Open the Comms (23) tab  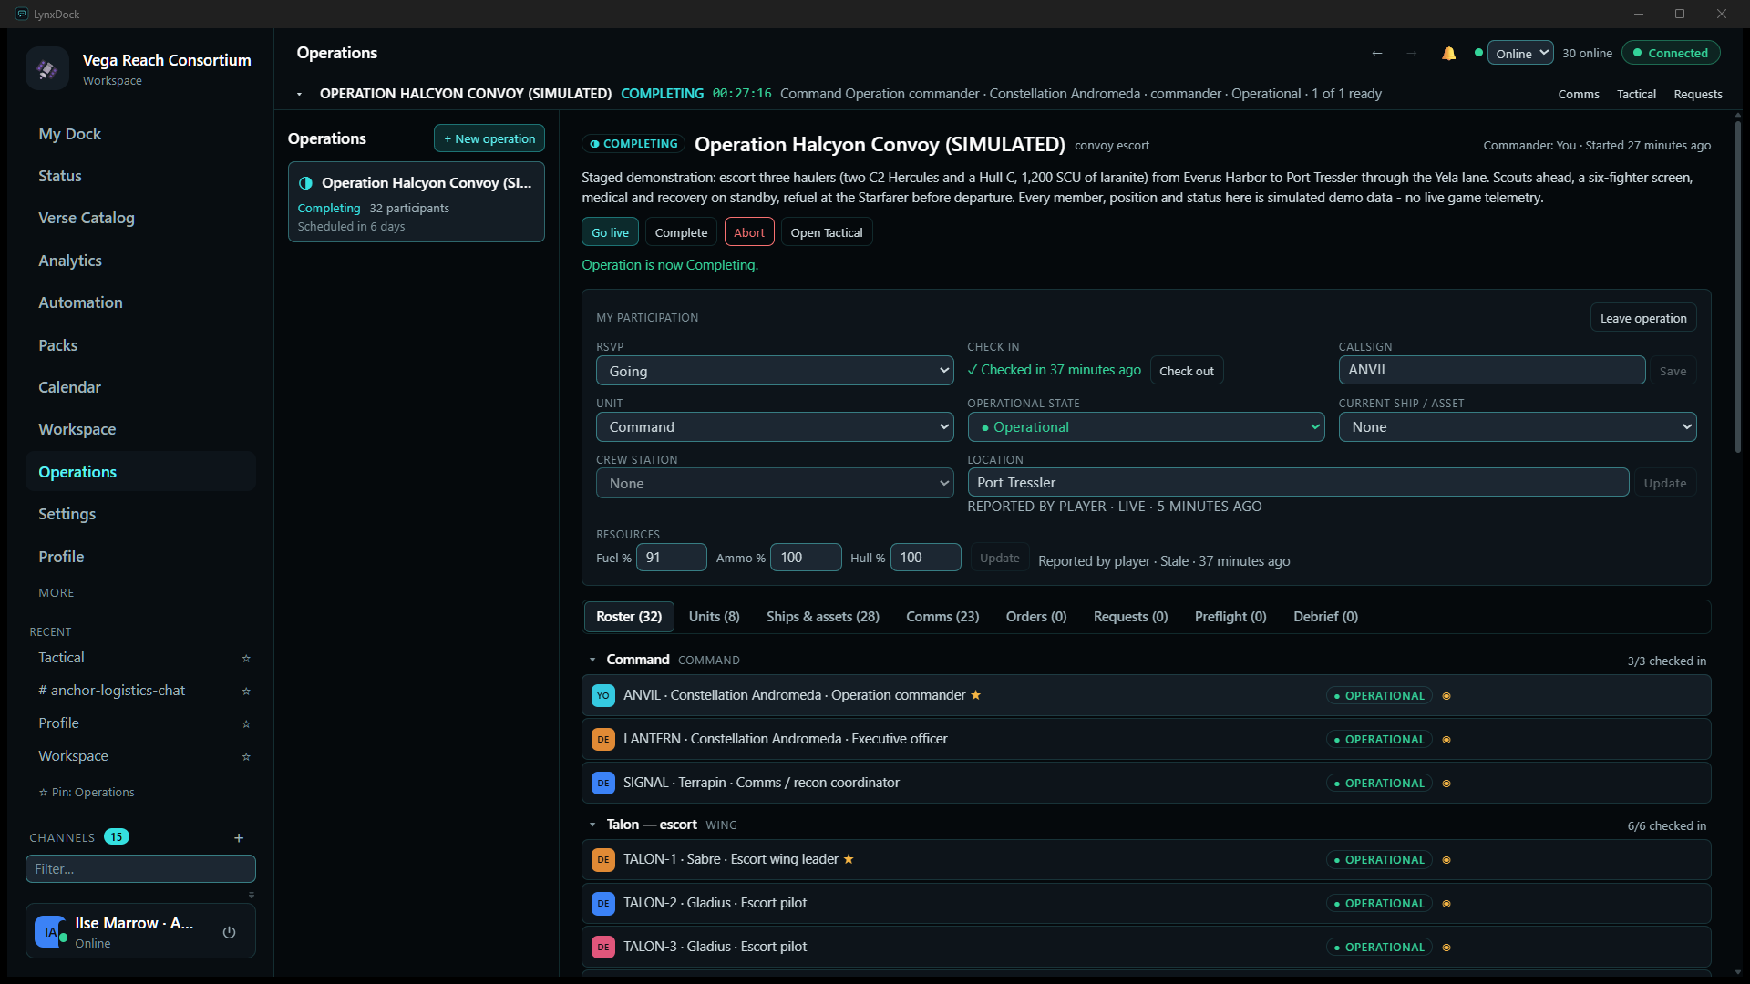[942, 617]
